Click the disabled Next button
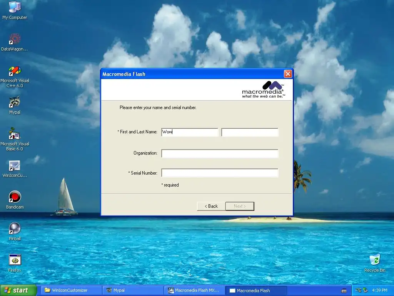This screenshot has height=296, width=394. tap(240, 206)
